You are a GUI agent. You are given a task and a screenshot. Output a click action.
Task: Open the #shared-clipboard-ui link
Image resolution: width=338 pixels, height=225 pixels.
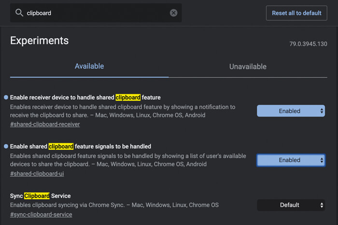[x=37, y=174]
